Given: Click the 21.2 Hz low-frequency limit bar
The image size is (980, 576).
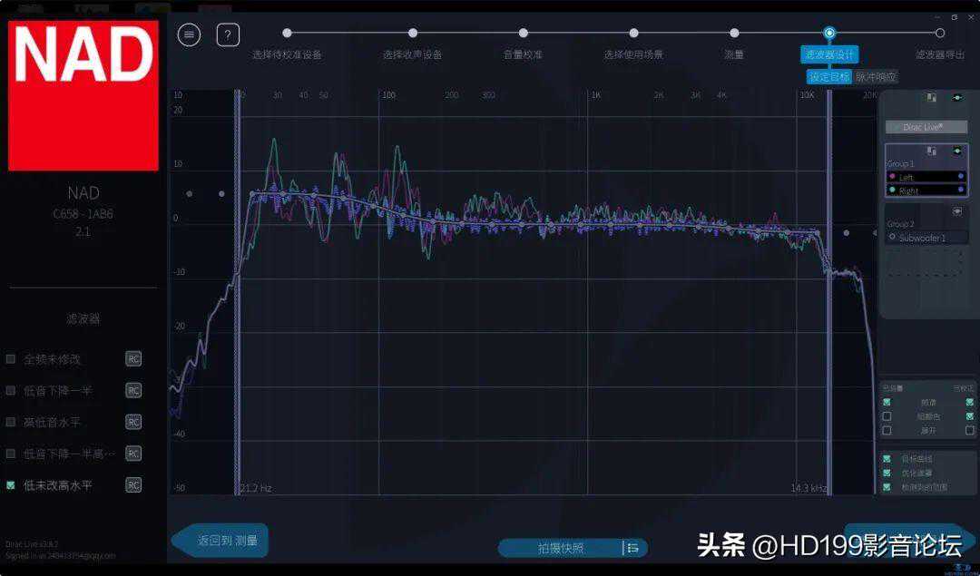Looking at the screenshot, I should coord(238,290).
